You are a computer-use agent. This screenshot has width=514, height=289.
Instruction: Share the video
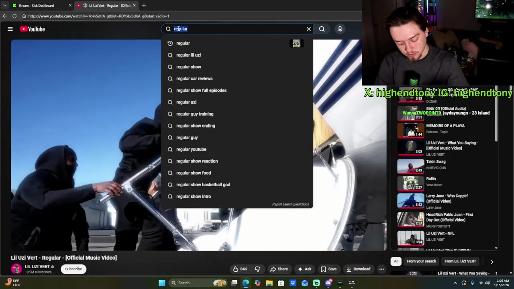coord(279,269)
